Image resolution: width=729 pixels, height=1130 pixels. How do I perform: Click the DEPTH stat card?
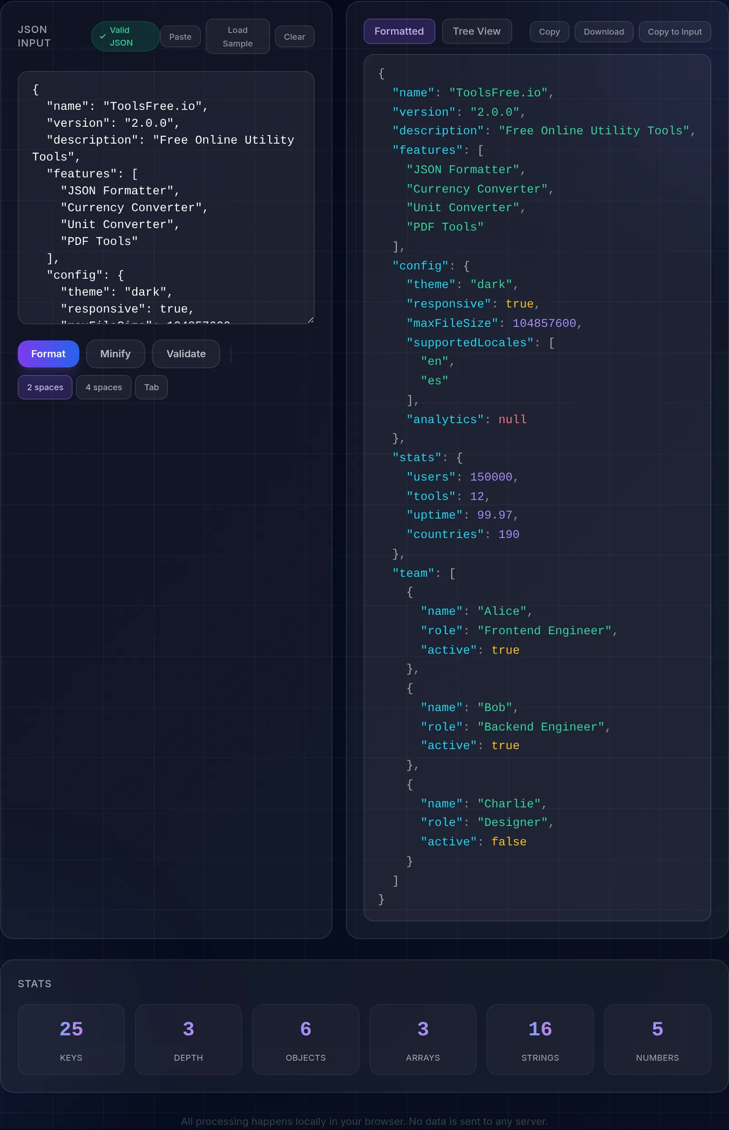point(189,1040)
